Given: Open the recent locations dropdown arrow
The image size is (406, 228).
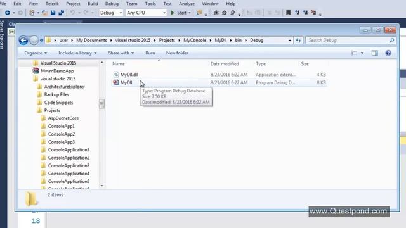Looking at the screenshot, I should [x=41, y=41].
